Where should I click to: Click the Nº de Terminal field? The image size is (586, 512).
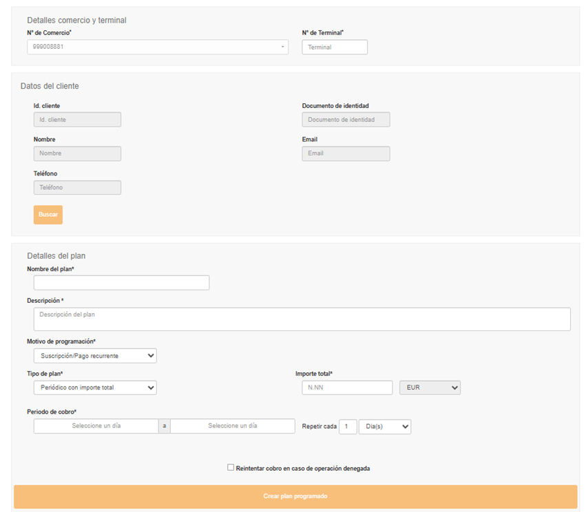(x=334, y=47)
